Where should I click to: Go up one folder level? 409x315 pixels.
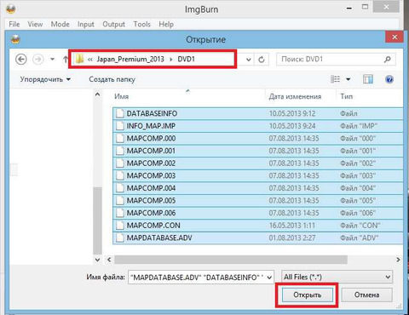[66, 60]
